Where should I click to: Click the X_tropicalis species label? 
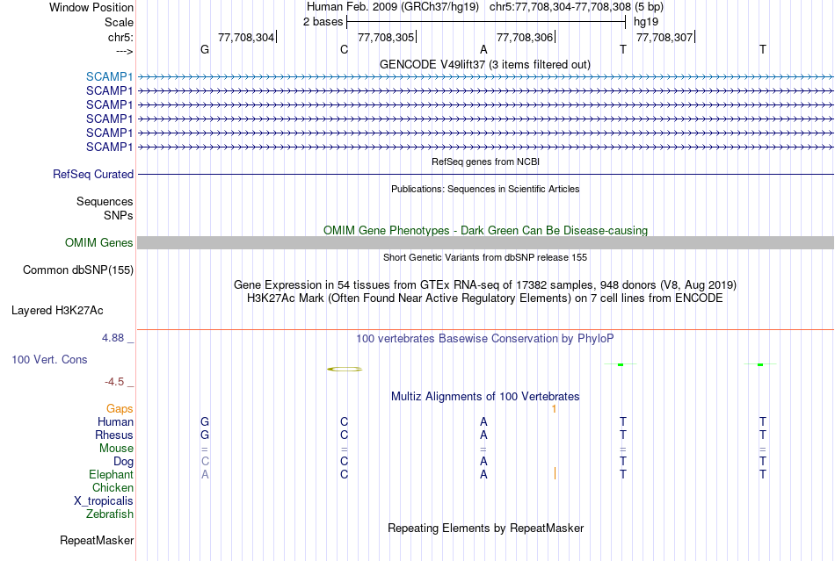104,501
